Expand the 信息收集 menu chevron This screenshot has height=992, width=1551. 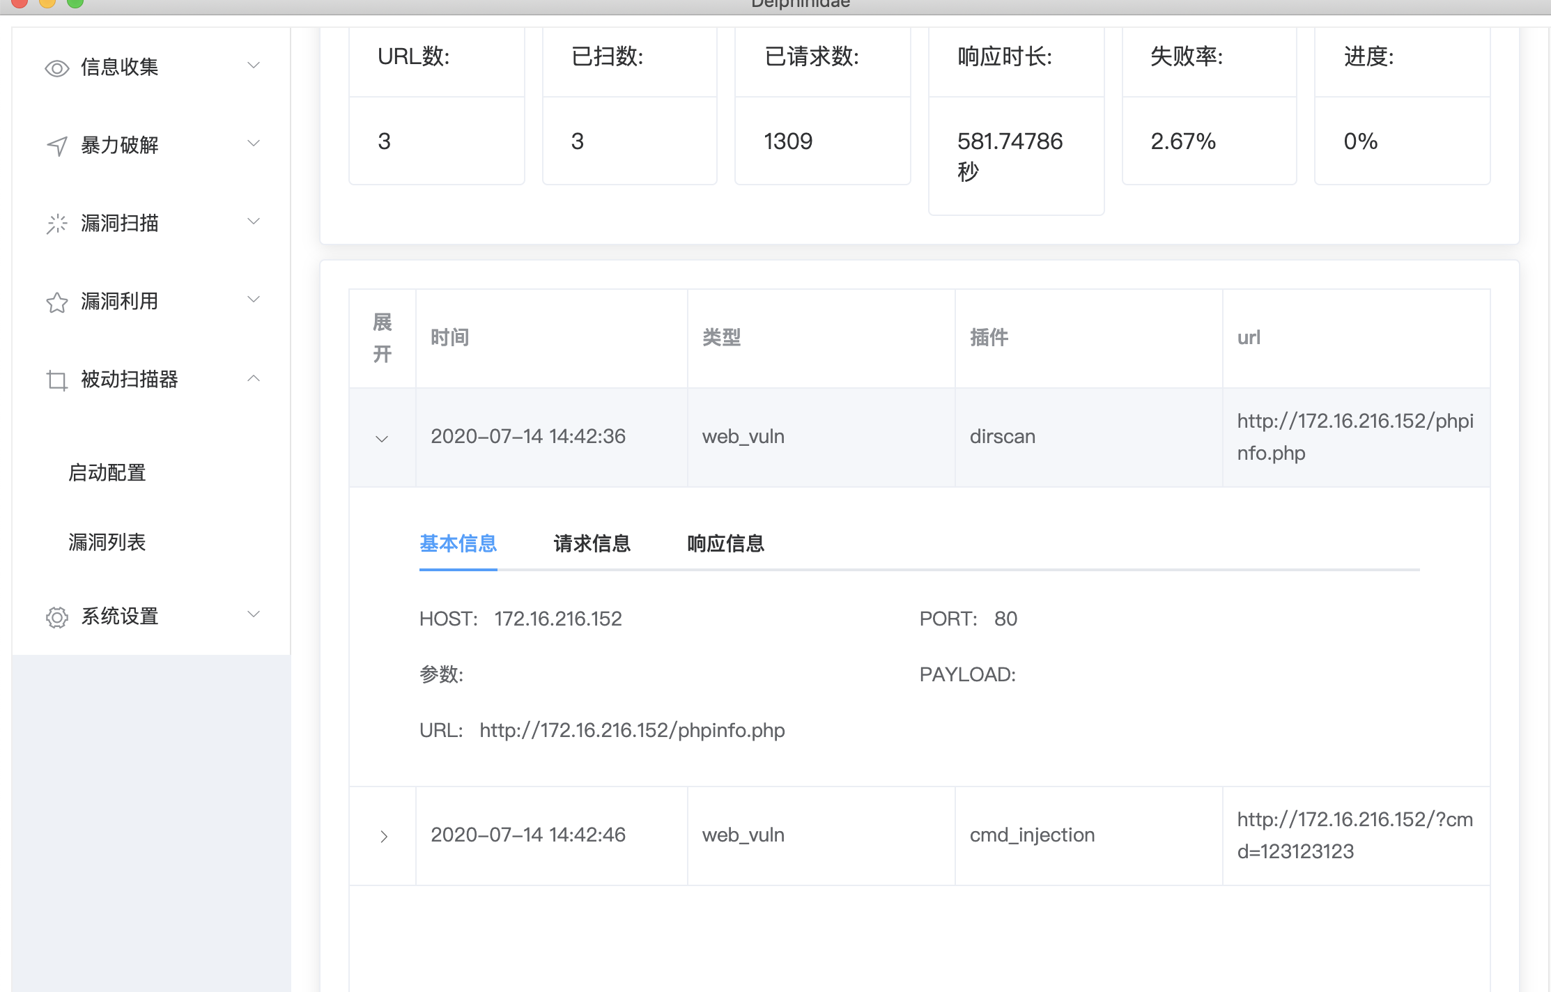tap(254, 65)
